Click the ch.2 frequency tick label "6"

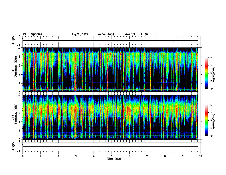[x=20, y=113]
